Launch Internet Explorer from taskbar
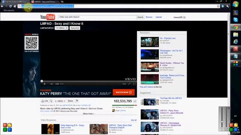 (x=235, y=42)
